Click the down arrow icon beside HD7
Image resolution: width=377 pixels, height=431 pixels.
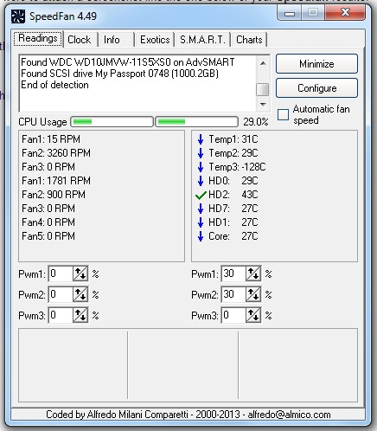tap(201, 209)
